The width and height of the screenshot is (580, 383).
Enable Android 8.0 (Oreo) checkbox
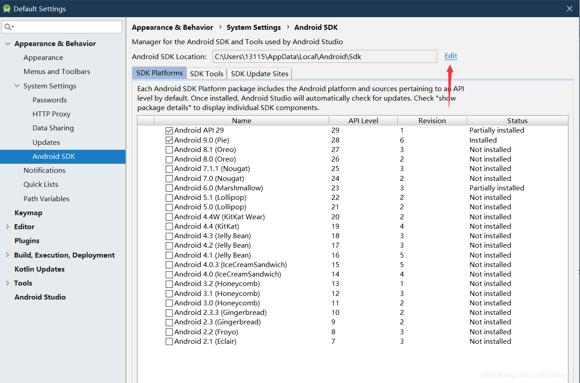pyautogui.click(x=169, y=159)
